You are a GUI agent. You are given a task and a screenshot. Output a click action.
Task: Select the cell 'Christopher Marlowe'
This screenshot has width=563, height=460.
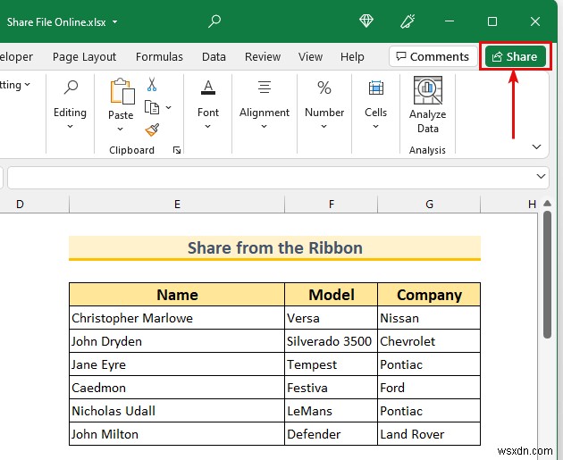(177, 318)
